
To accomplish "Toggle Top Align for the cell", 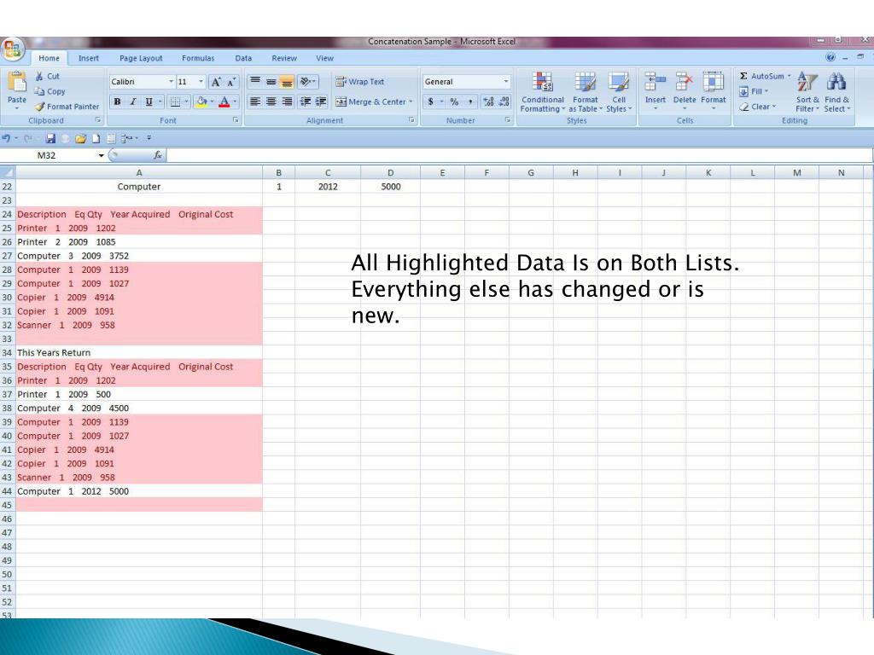I will tap(254, 82).
